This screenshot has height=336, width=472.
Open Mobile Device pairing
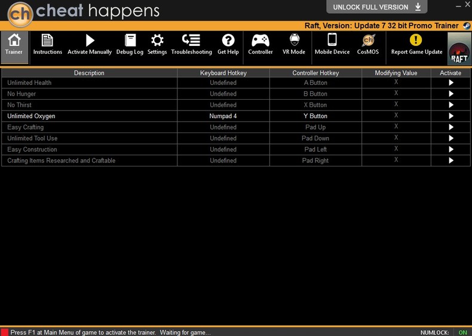click(x=332, y=41)
